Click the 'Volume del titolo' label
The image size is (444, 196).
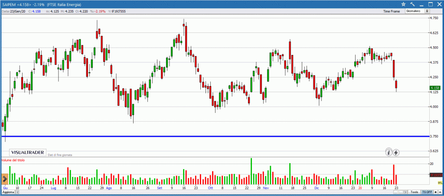(x=13, y=160)
